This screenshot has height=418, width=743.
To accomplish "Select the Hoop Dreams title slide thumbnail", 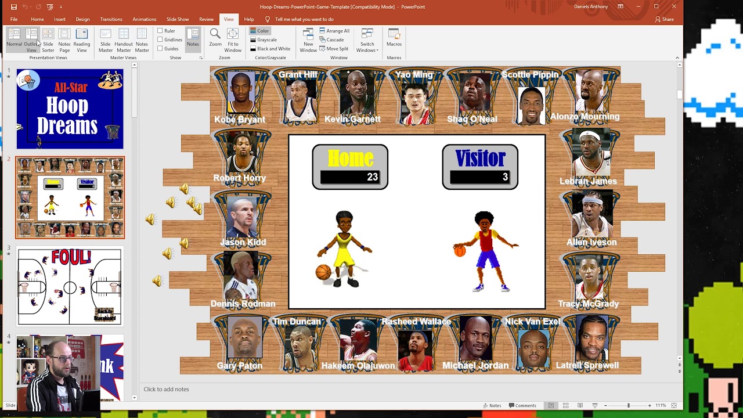I will (70, 109).
